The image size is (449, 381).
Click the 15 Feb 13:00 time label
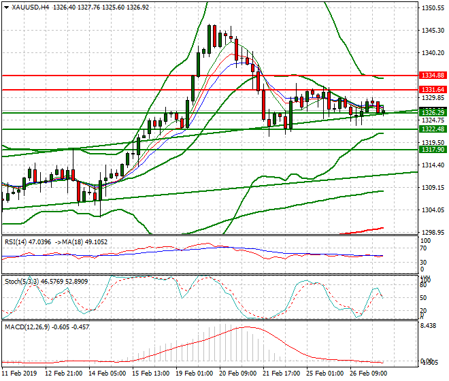pyautogui.click(x=151, y=374)
